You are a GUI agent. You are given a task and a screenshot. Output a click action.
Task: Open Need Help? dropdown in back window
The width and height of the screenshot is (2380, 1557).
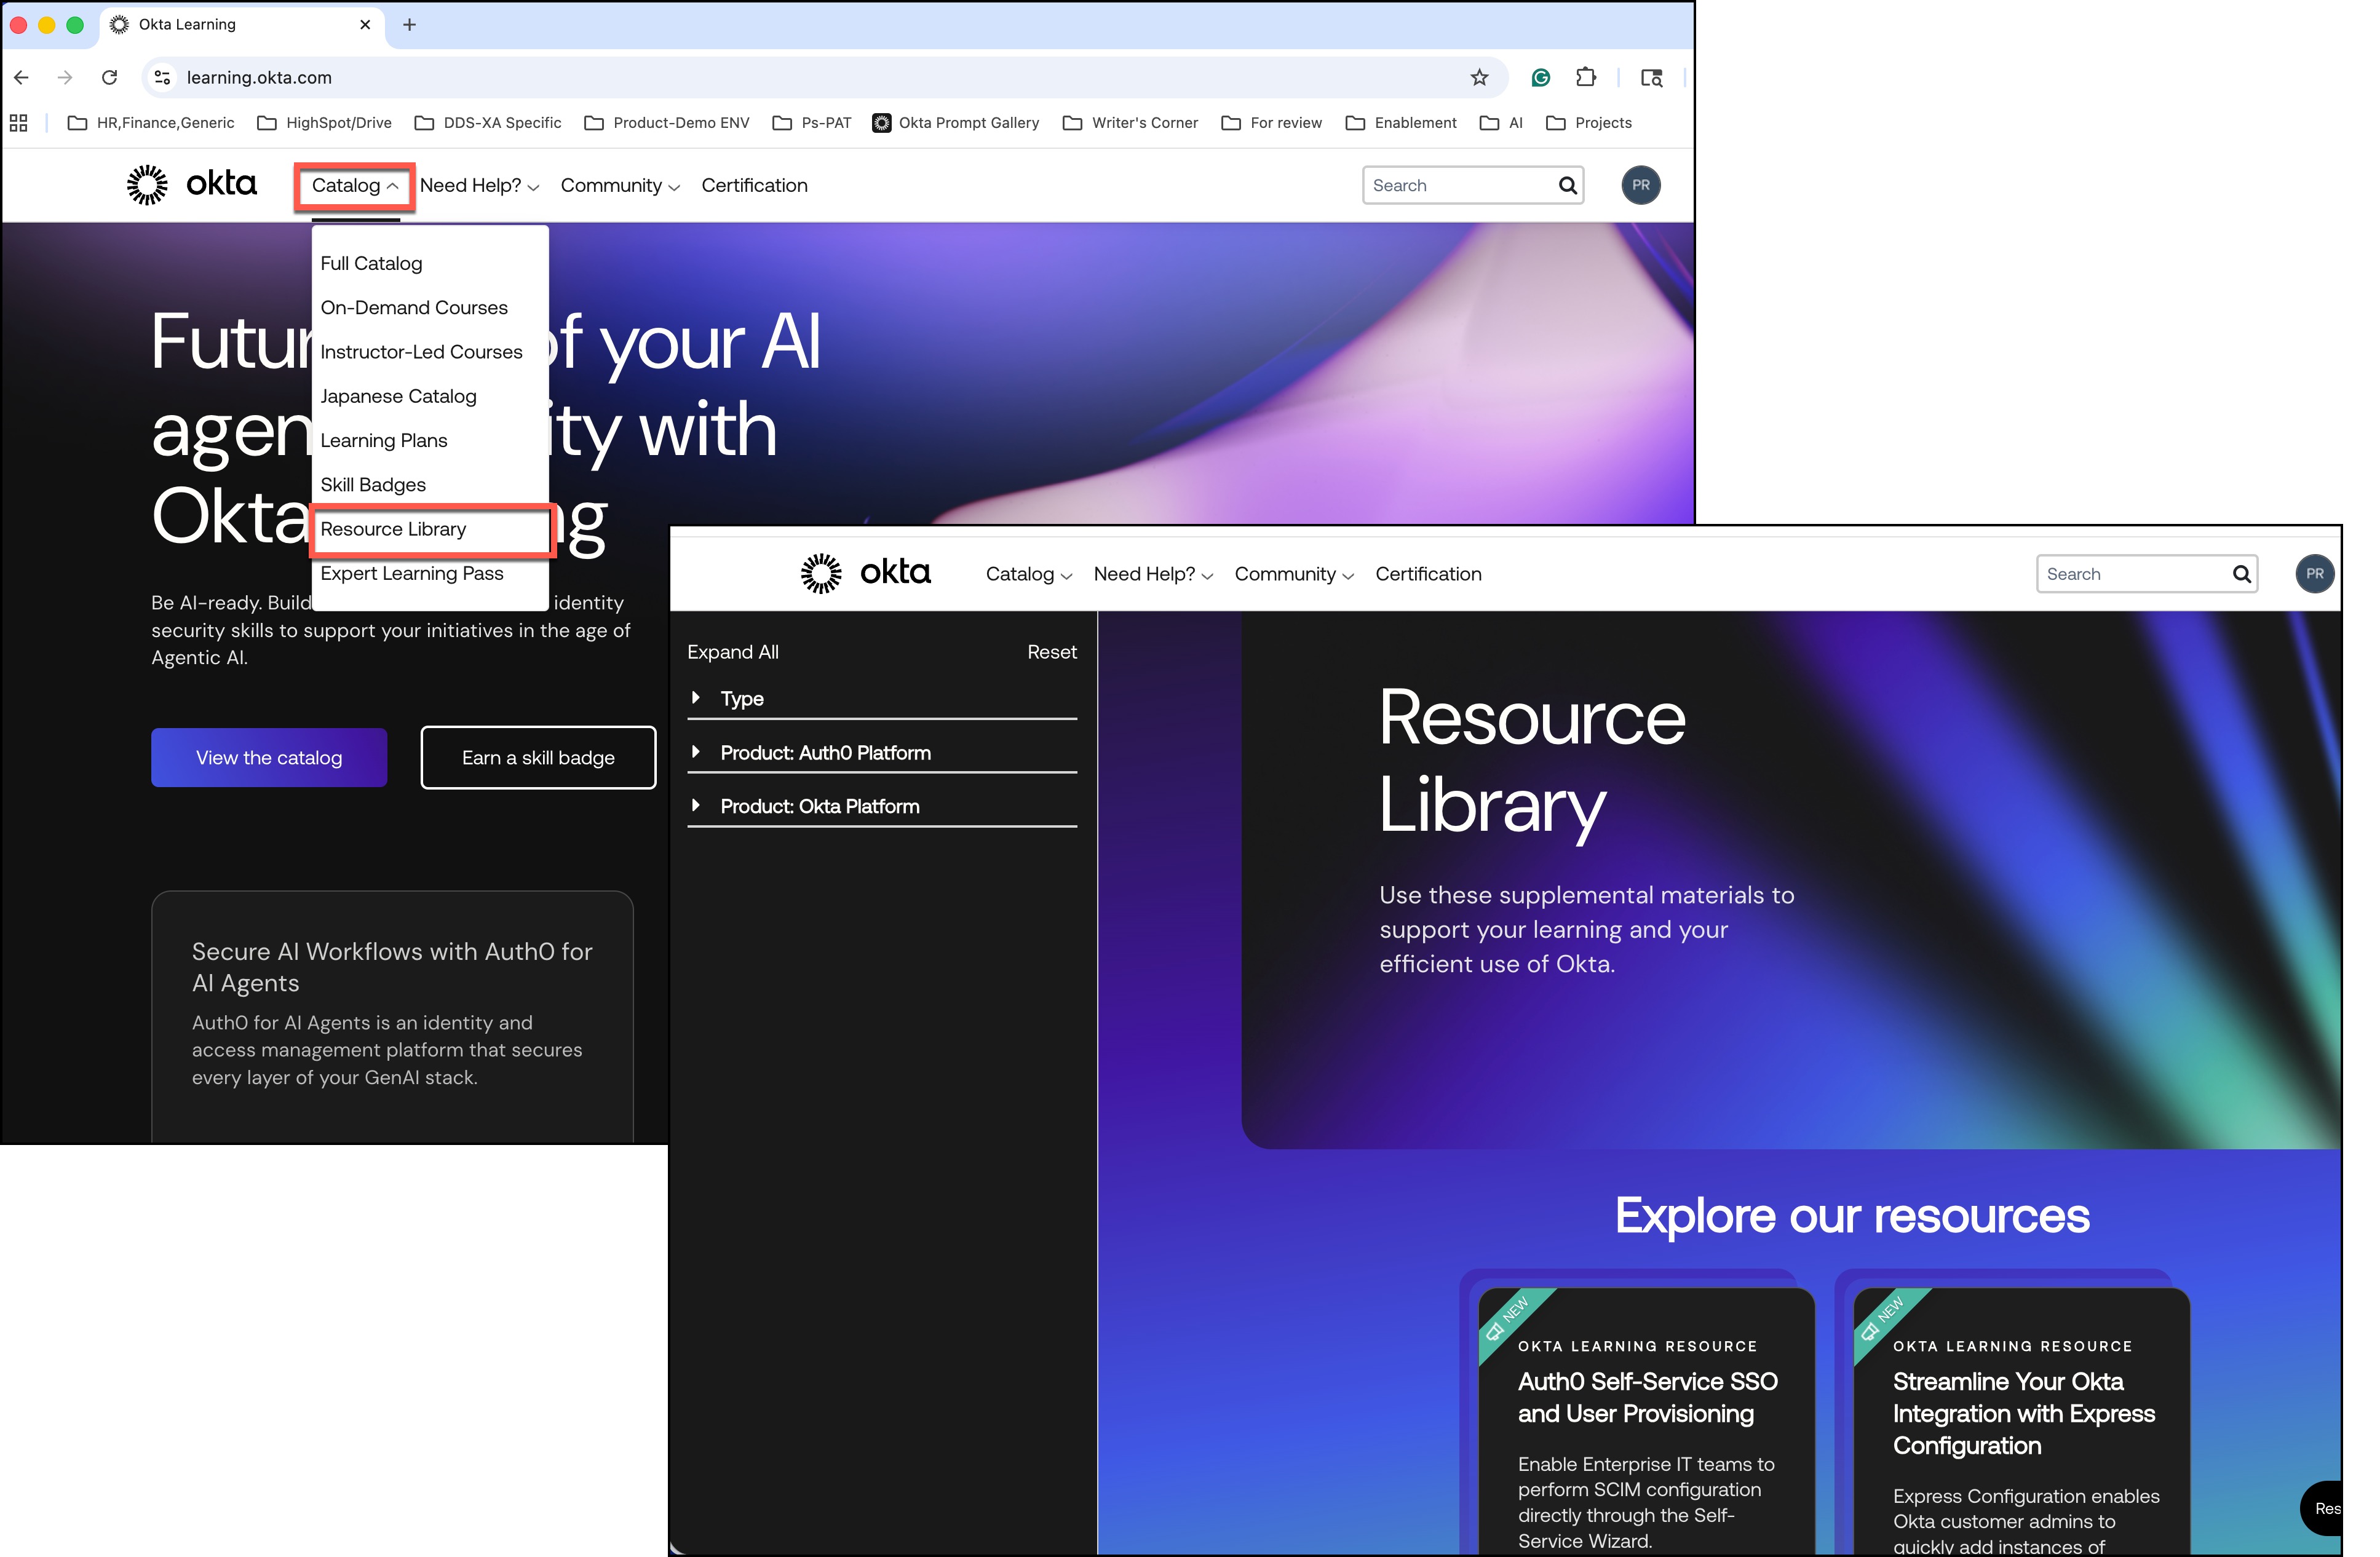(480, 186)
